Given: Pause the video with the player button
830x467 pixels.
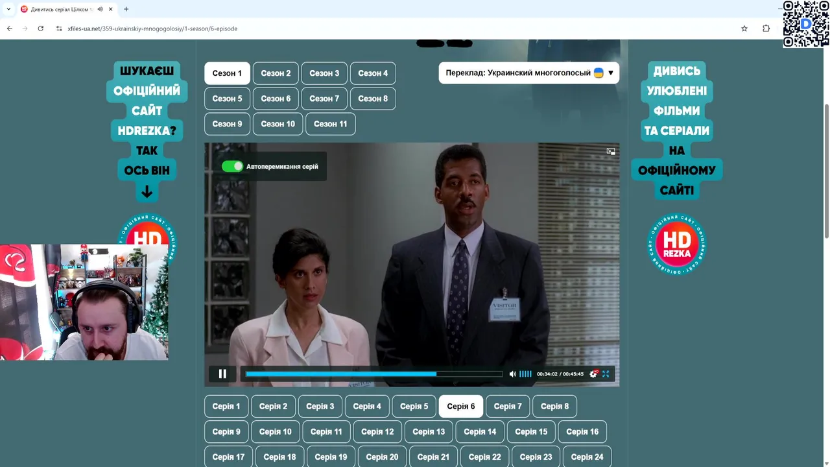Looking at the screenshot, I should click(222, 374).
